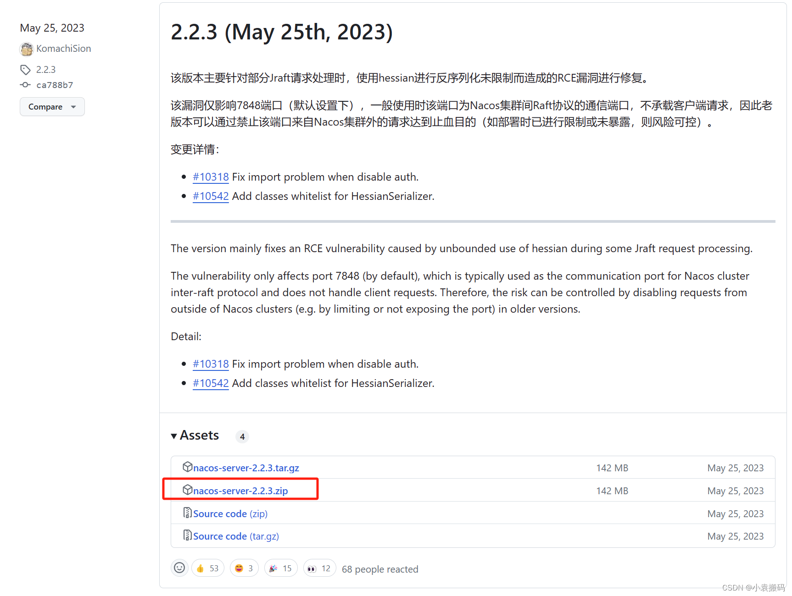This screenshot has height=596, width=792.
Task: Toggle the eyes reaction with 12
Action: pyautogui.click(x=319, y=568)
